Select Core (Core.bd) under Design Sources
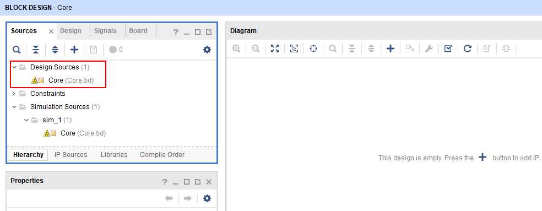Viewport: 542px width, 211px height. 63,80
